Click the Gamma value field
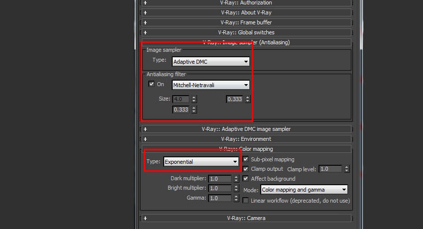 tap(220, 198)
